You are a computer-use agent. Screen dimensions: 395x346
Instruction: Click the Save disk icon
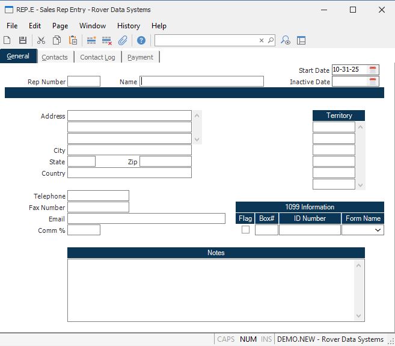tap(23, 40)
